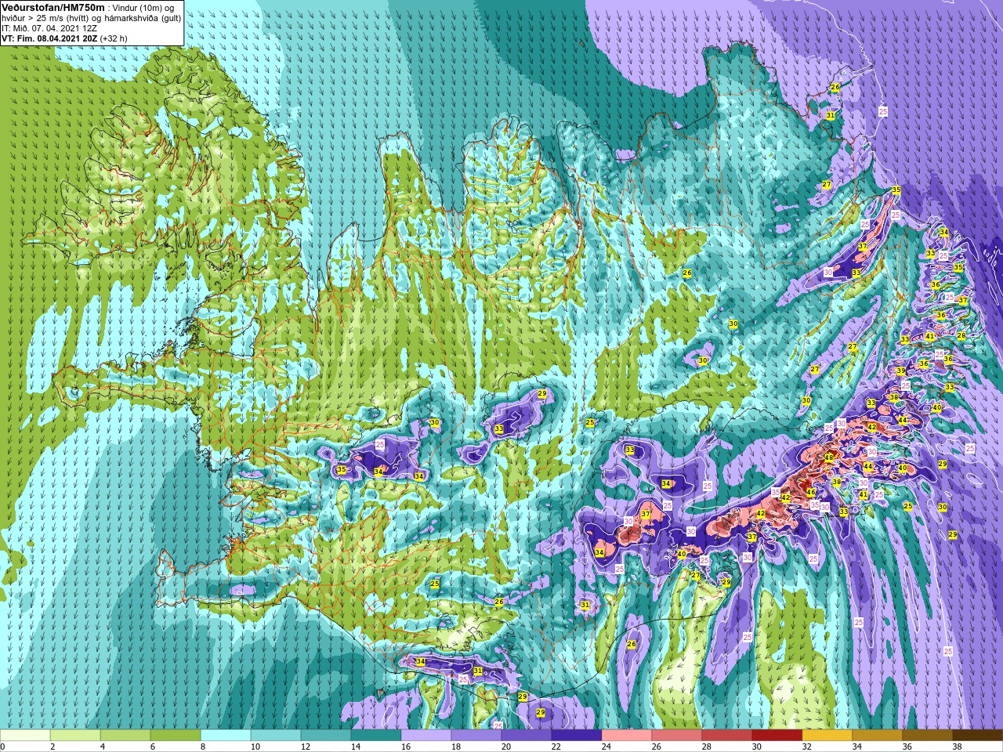Click the Veðurstofan/HM750m title text

pyautogui.click(x=53, y=7)
